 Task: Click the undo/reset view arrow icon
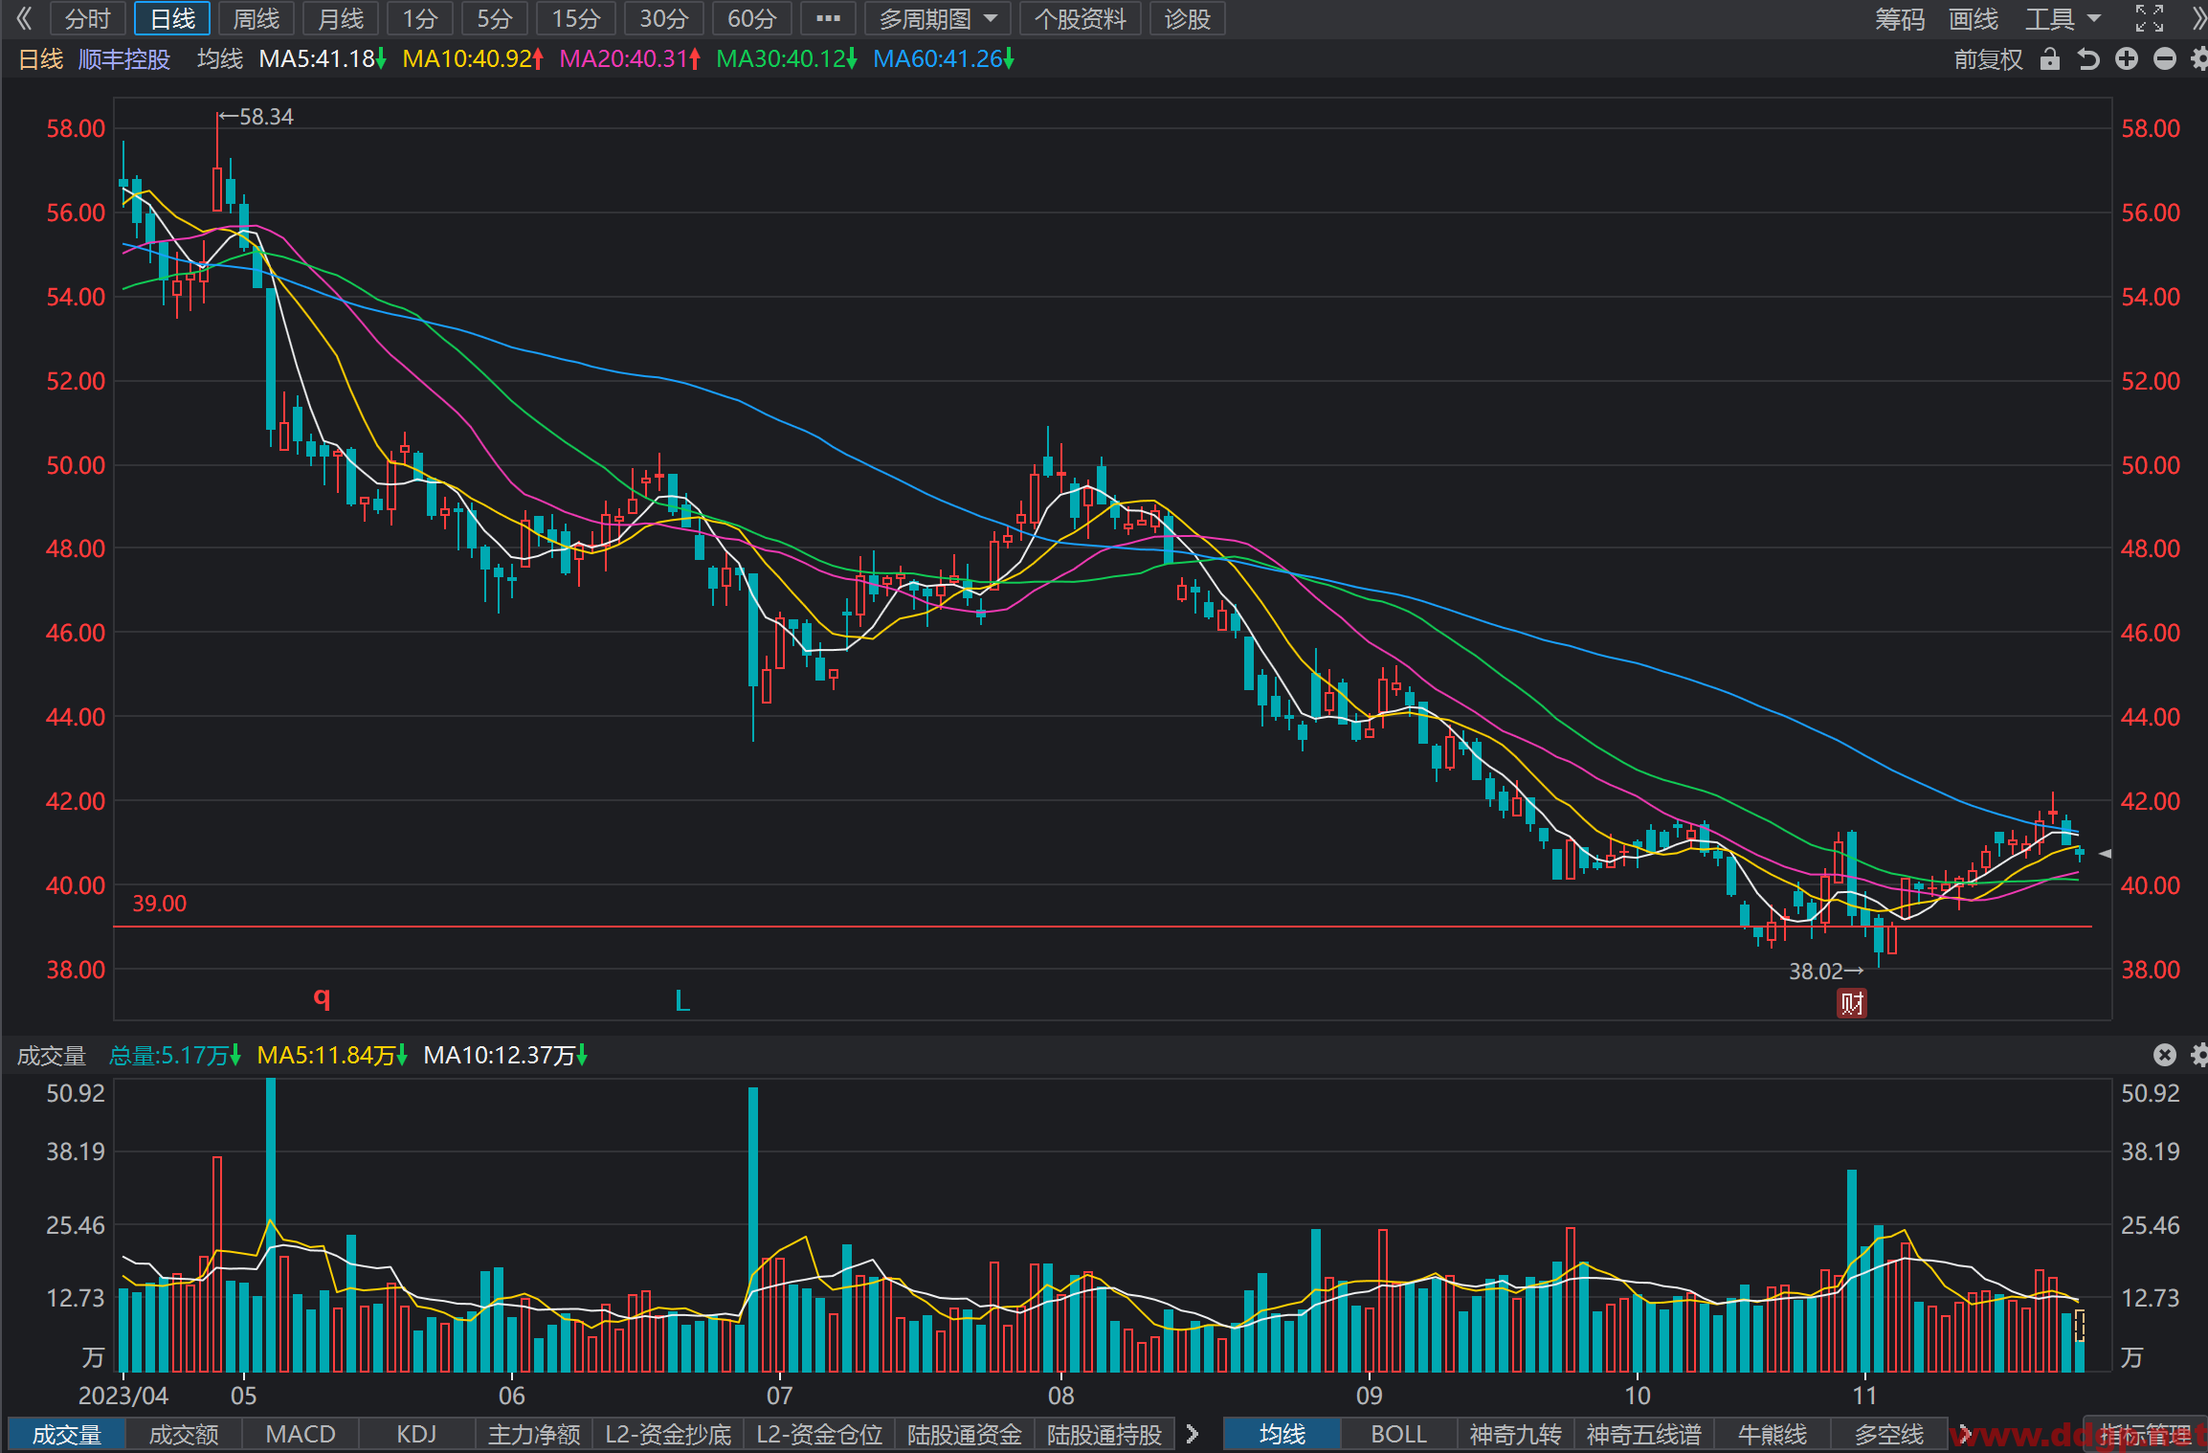[2088, 59]
